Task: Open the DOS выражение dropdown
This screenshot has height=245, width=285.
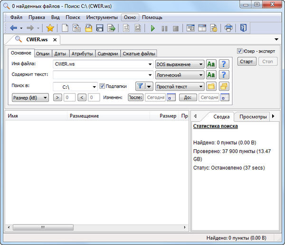Action: pyautogui.click(x=180, y=64)
